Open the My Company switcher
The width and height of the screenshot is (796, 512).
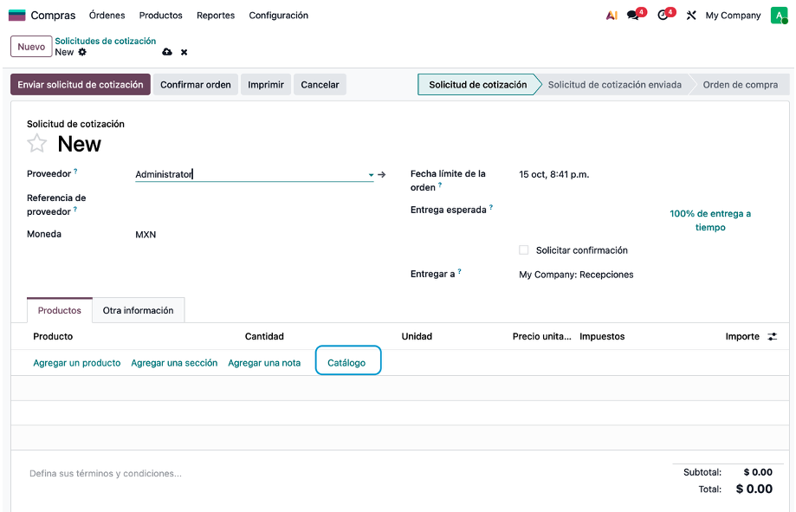pos(733,16)
